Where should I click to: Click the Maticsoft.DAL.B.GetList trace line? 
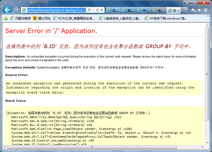(53, 121)
